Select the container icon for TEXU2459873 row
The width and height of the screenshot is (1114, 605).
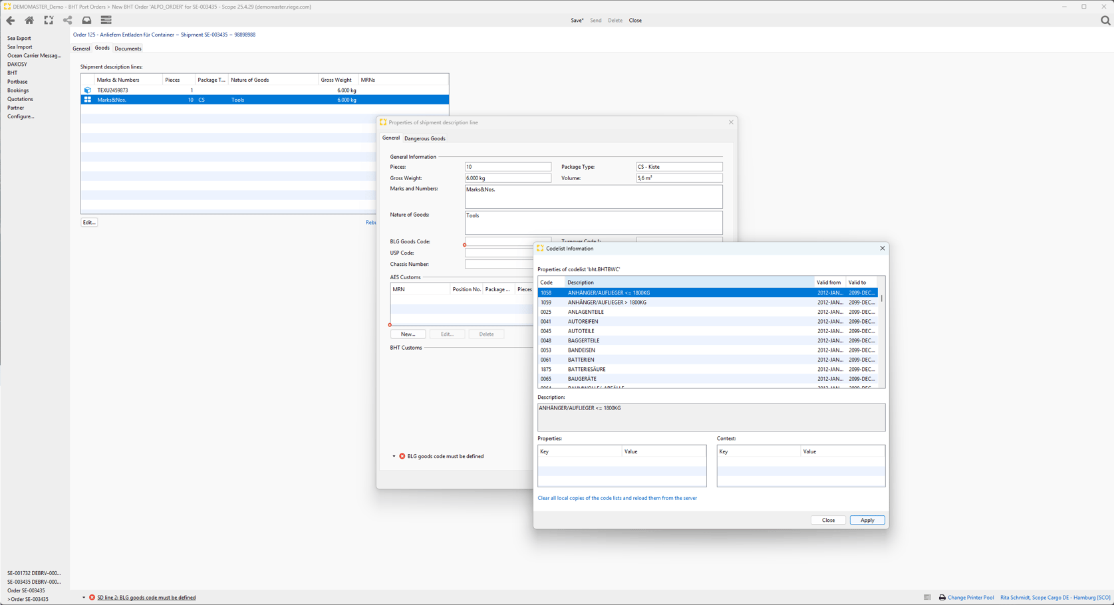click(x=88, y=90)
